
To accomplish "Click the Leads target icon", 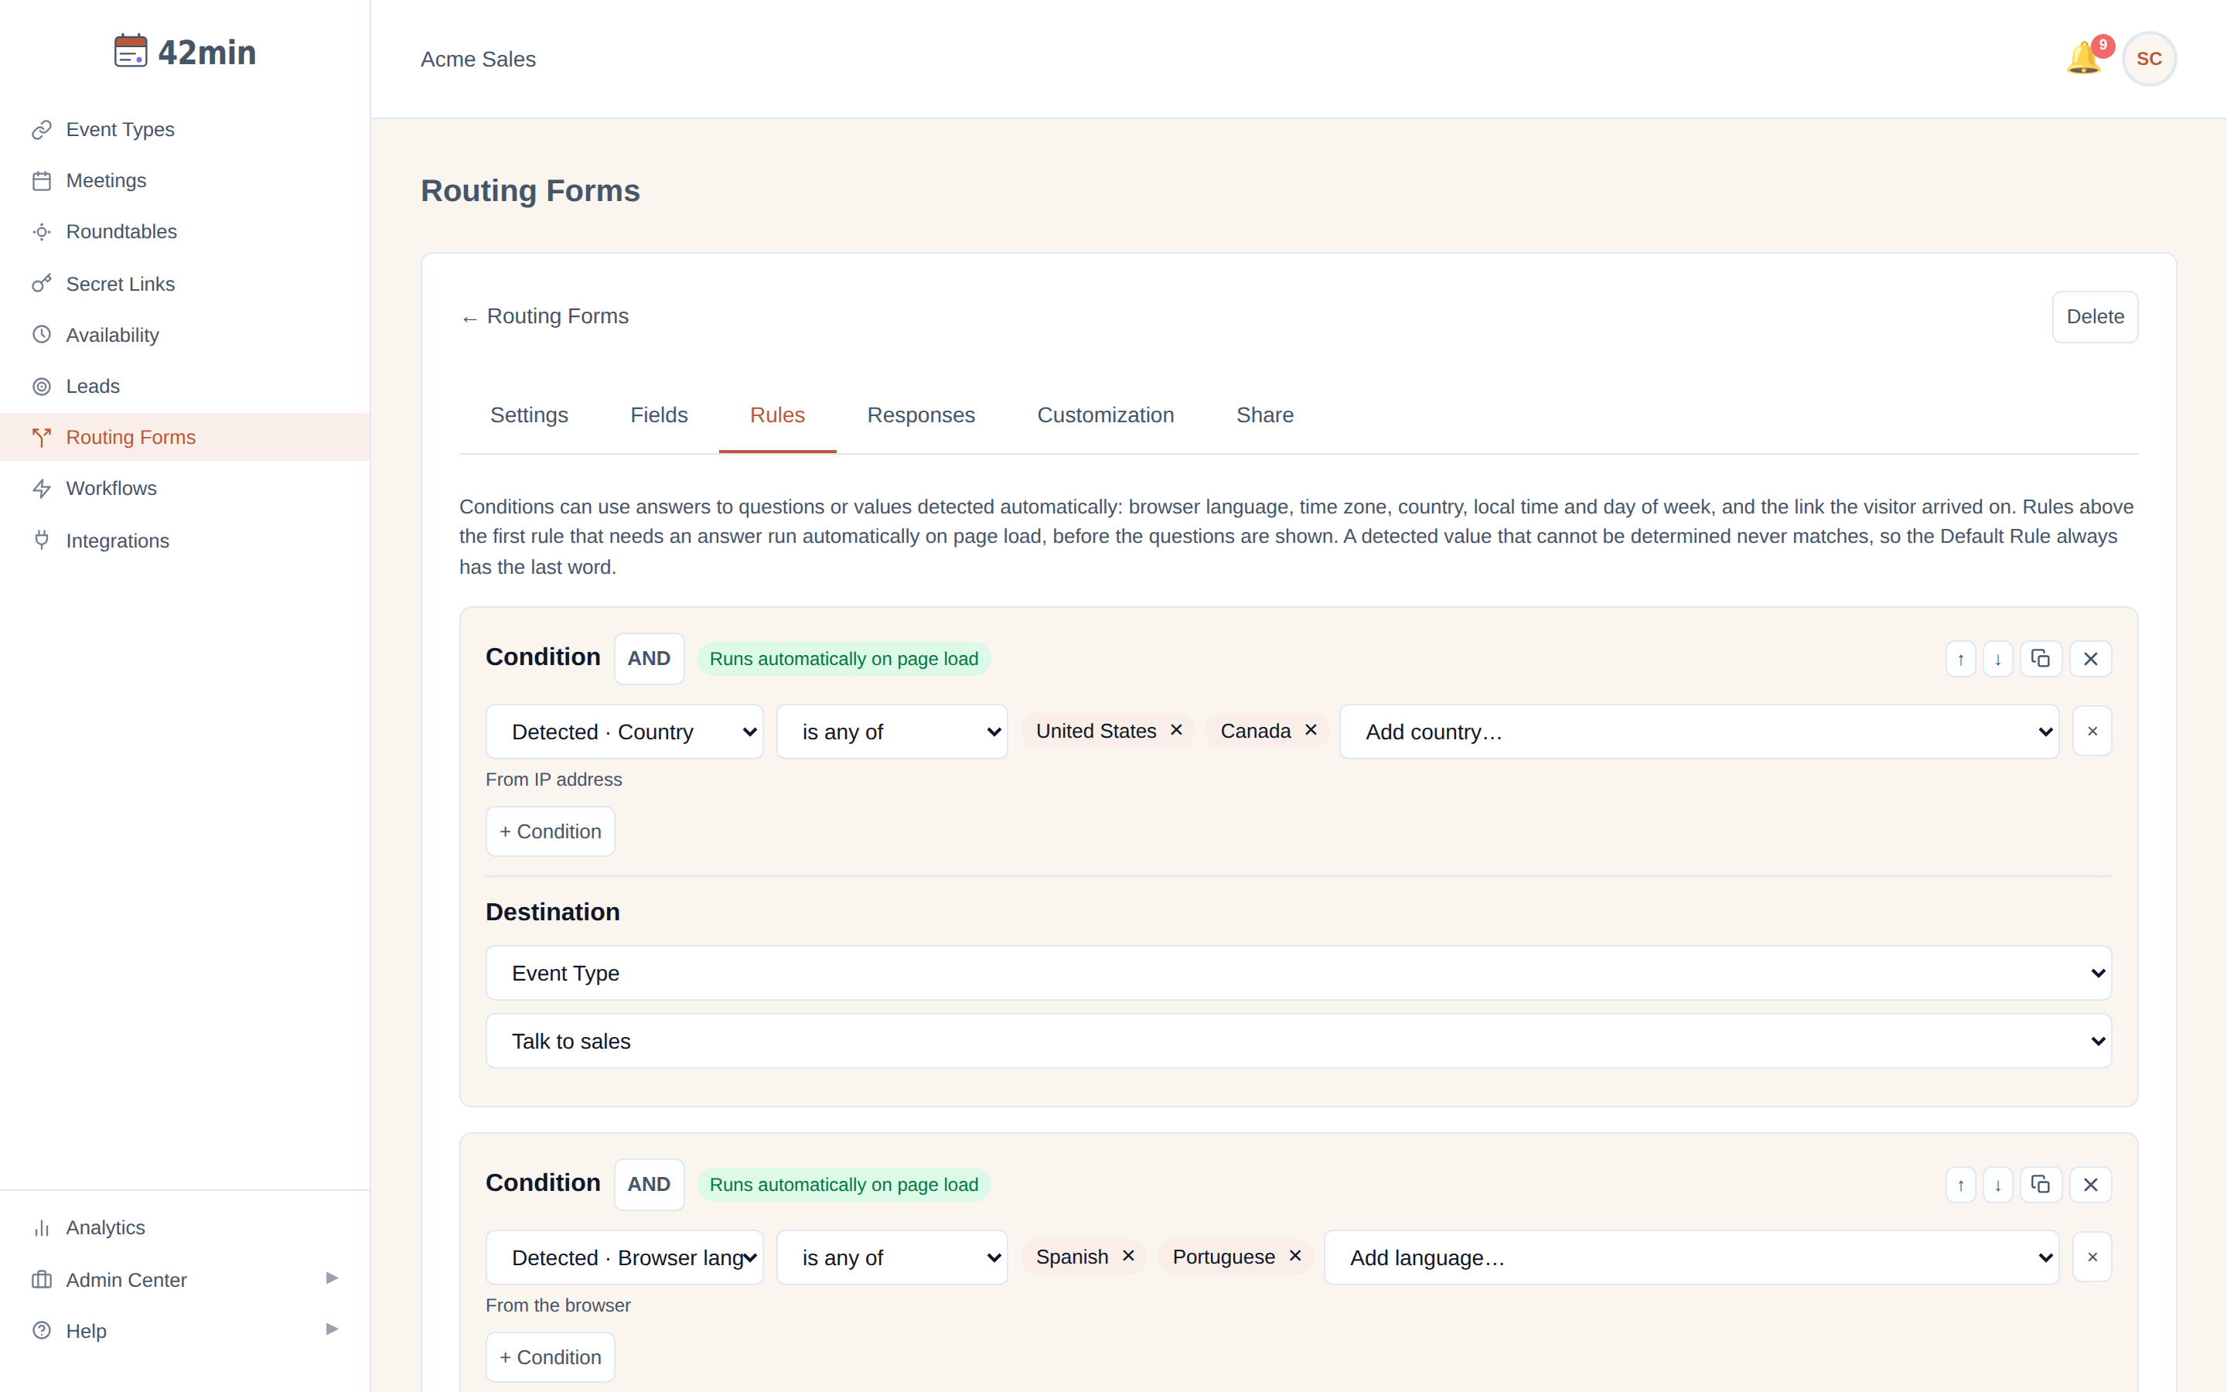I will click(x=42, y=387).
